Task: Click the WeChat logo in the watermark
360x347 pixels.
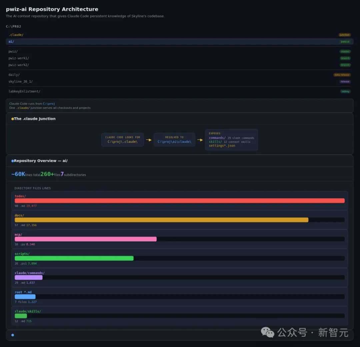Action: [x=267, y=332]
